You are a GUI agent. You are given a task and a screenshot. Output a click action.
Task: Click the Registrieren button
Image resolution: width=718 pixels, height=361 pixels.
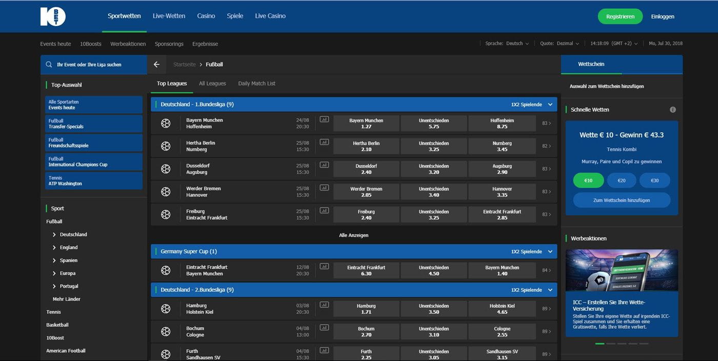(x=620, y=16)
